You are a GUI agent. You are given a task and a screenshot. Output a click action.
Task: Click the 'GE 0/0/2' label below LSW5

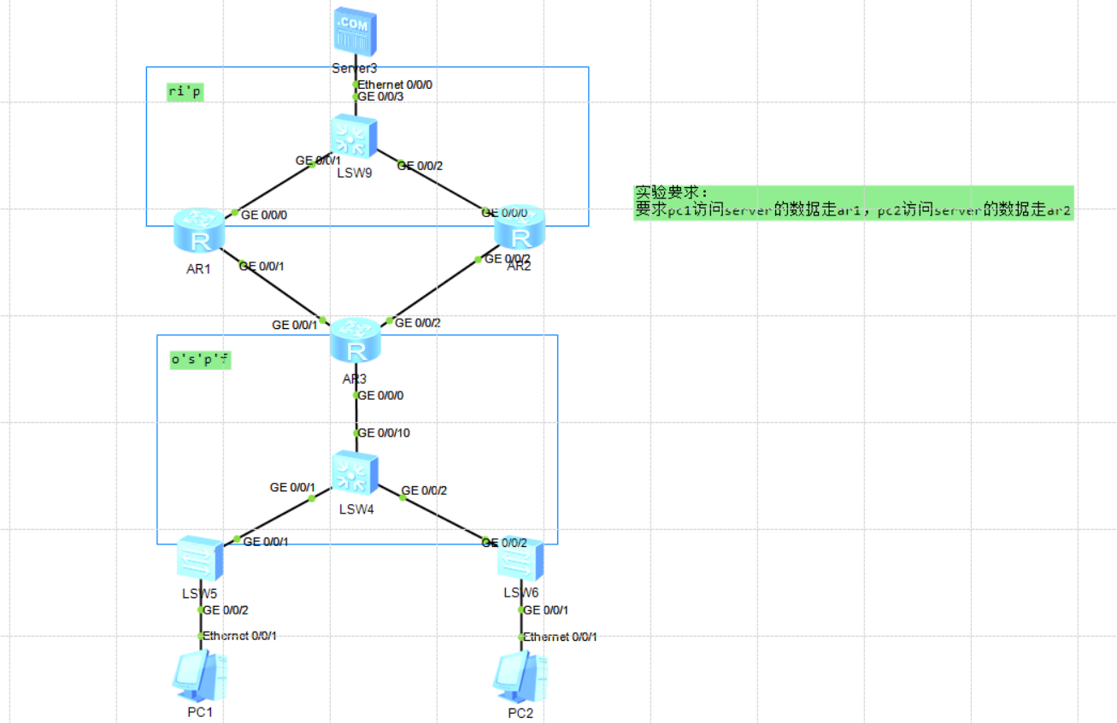[x=226, y=610]
